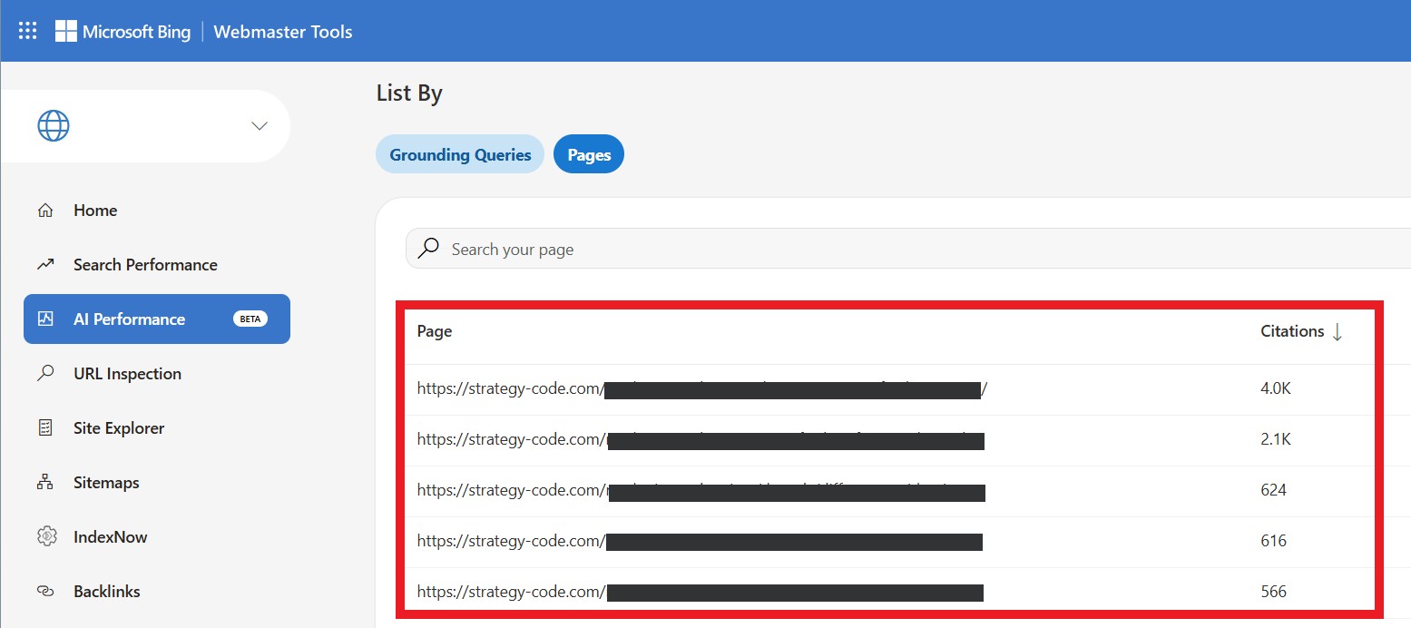The height and width of the screenshot is (628, 1411).
Task: Click the globe site icon
Action: tap(54, 126)
